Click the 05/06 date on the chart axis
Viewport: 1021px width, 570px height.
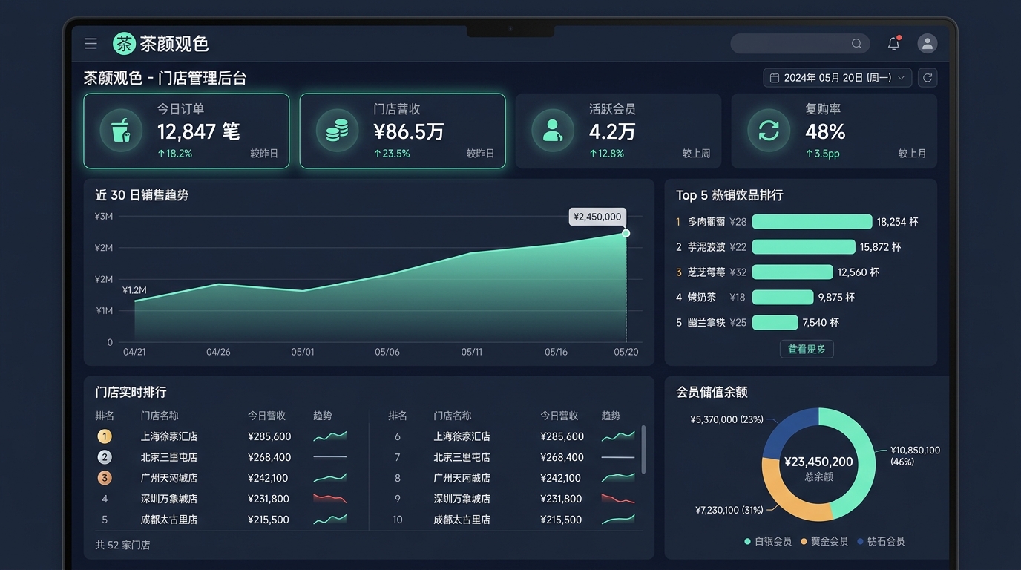[387, 352]
